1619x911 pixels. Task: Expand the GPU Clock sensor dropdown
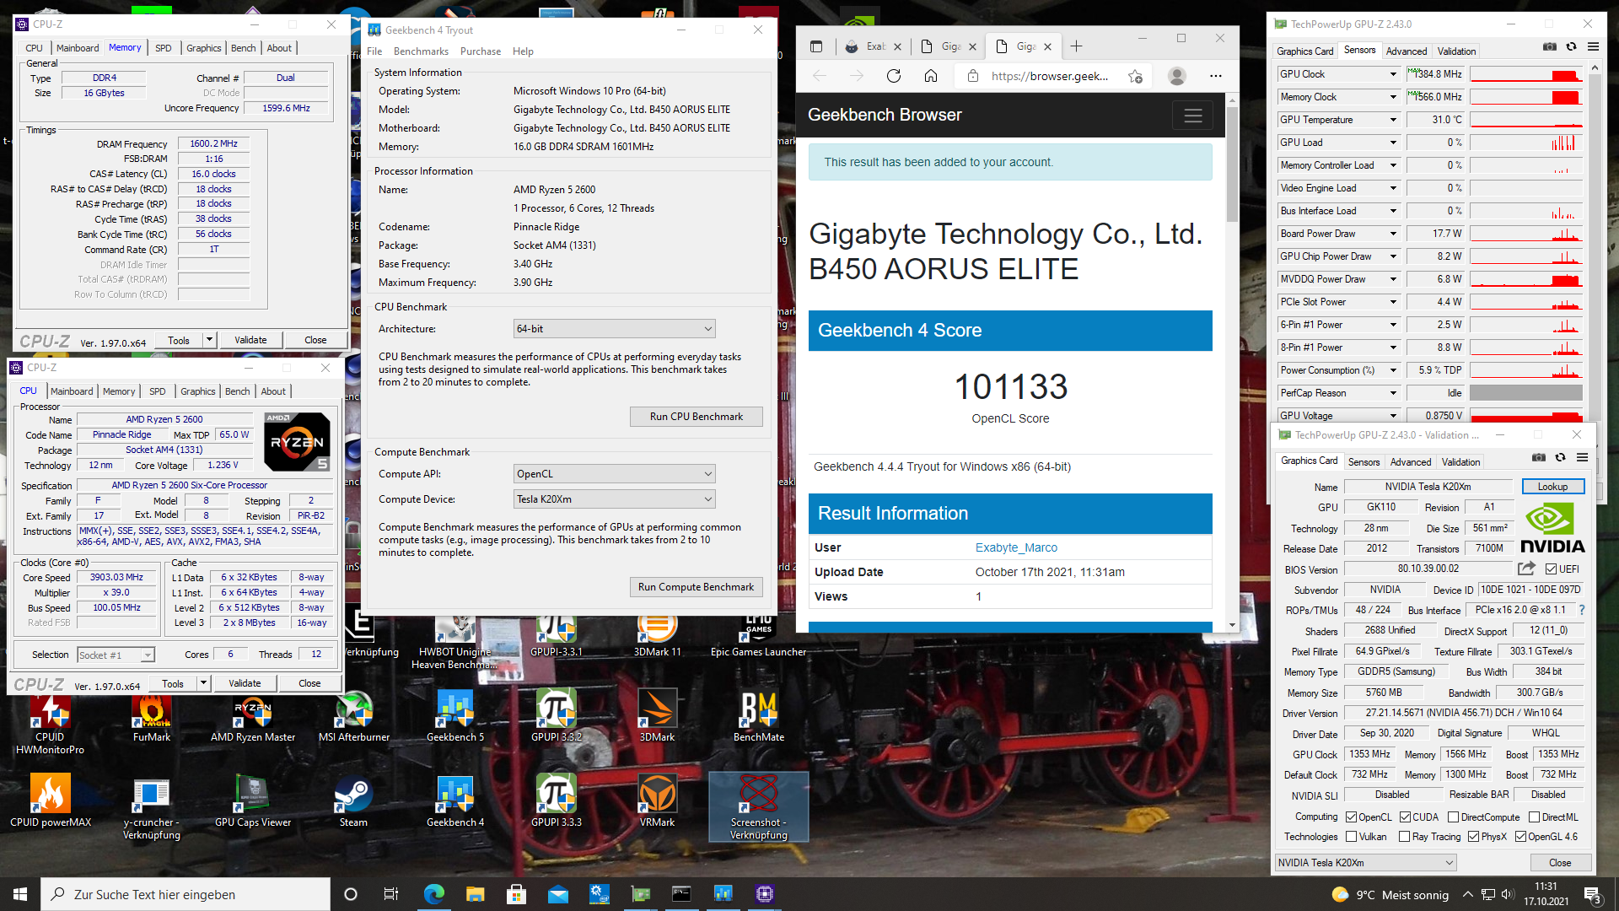pyautogui.click(x=1393, y=74)
